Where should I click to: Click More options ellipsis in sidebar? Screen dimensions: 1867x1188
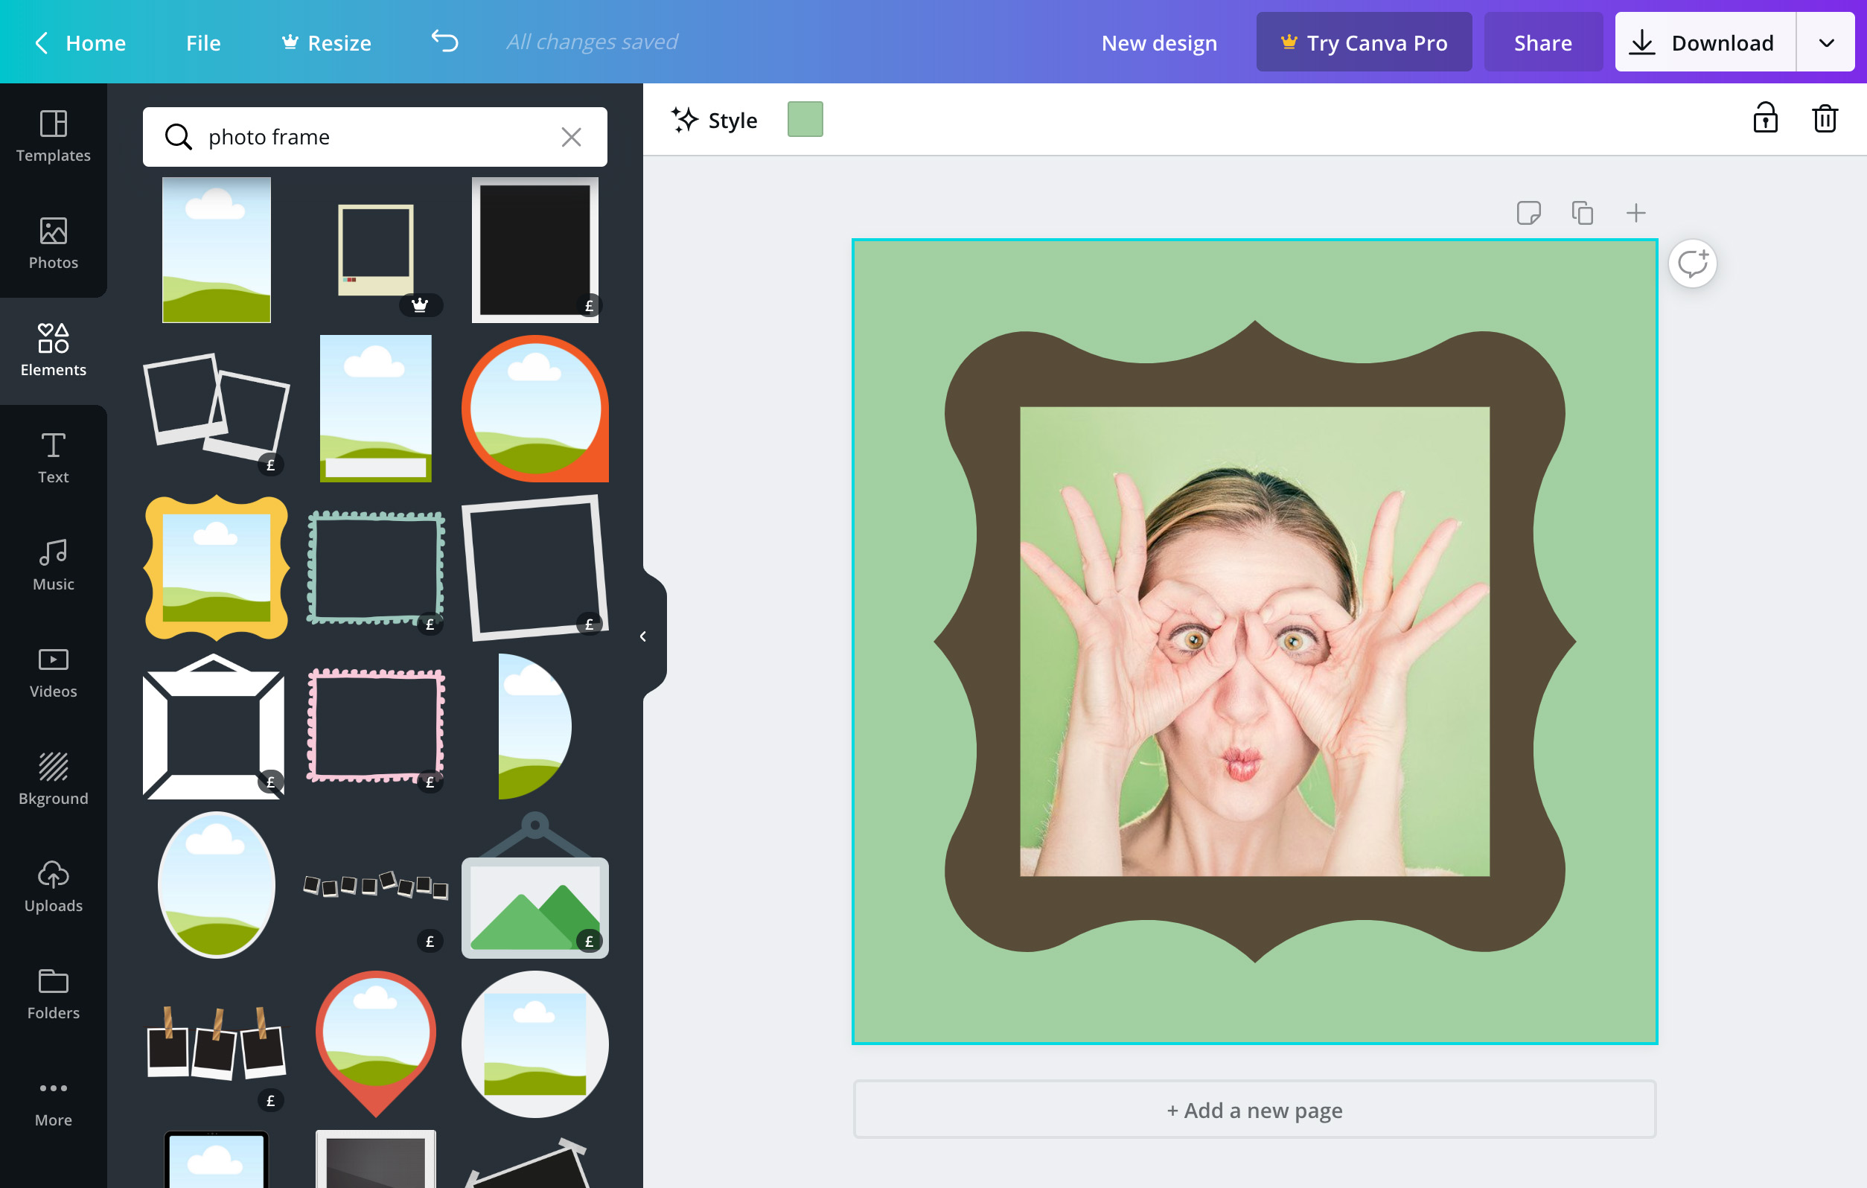(x=53, y=1089)
